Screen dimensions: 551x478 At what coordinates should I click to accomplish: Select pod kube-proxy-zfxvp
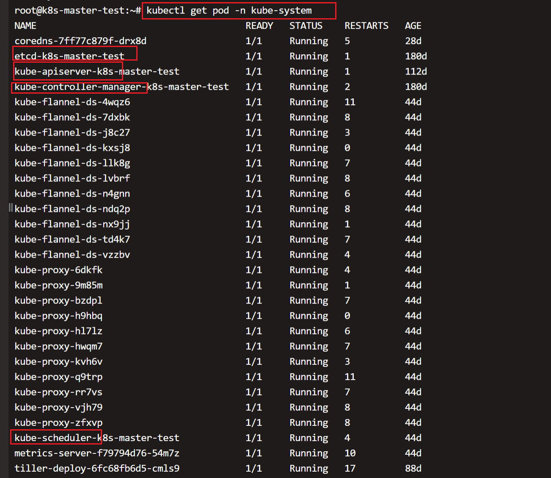click(58, 422)
